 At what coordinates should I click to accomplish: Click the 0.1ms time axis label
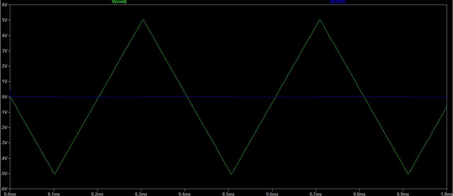click(53, 194)
